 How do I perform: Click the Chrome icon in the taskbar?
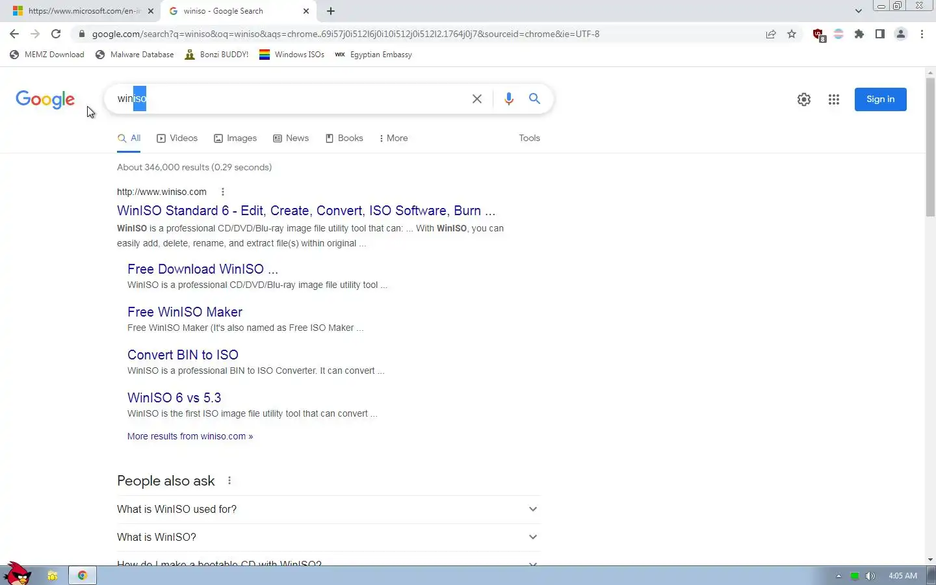(x=83, y=575)
